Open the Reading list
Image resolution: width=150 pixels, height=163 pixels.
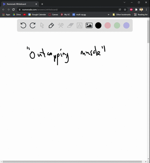point(141,15)
